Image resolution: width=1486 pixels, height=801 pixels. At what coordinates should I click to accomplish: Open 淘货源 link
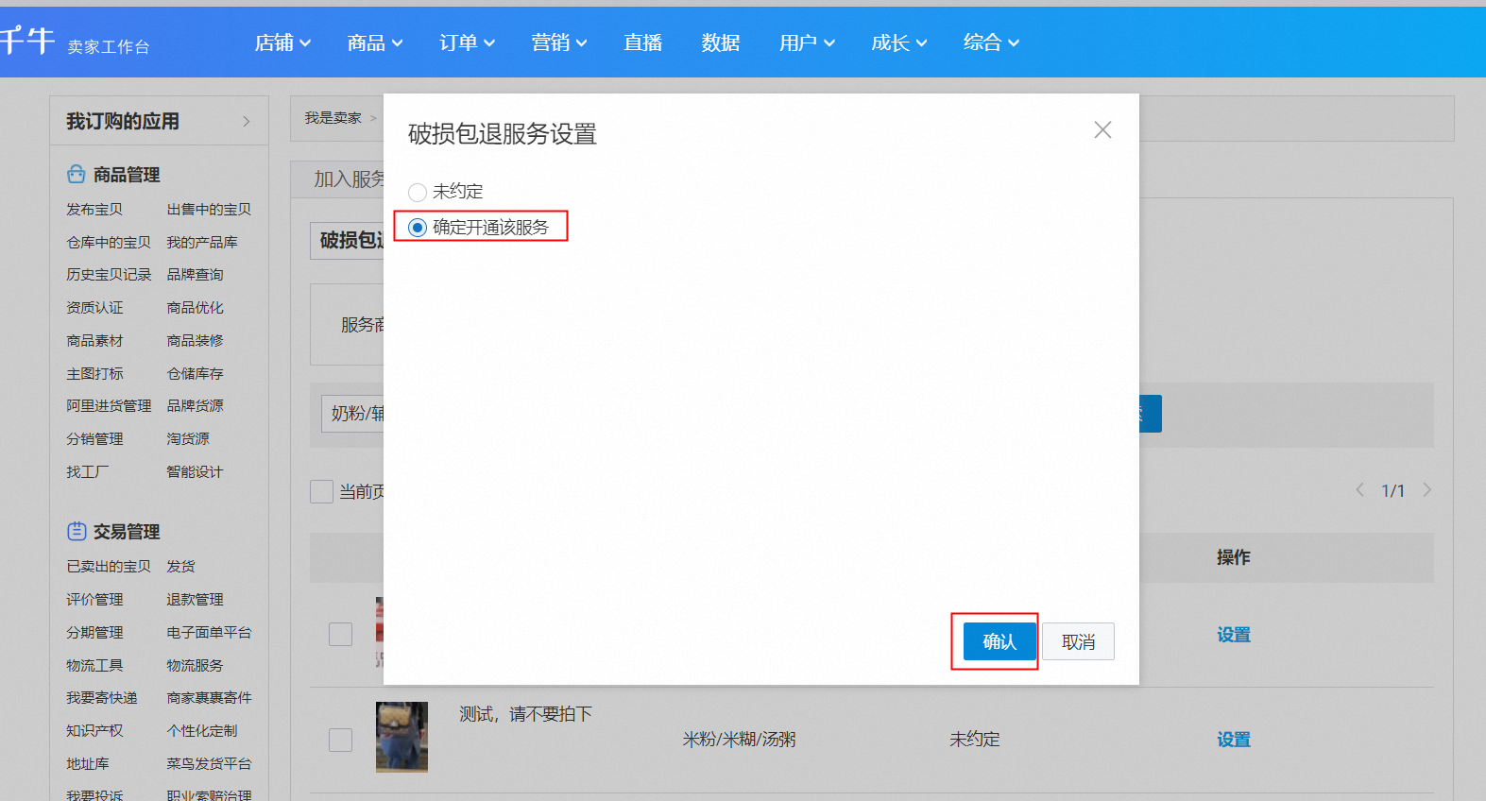(x=188, y=439)
